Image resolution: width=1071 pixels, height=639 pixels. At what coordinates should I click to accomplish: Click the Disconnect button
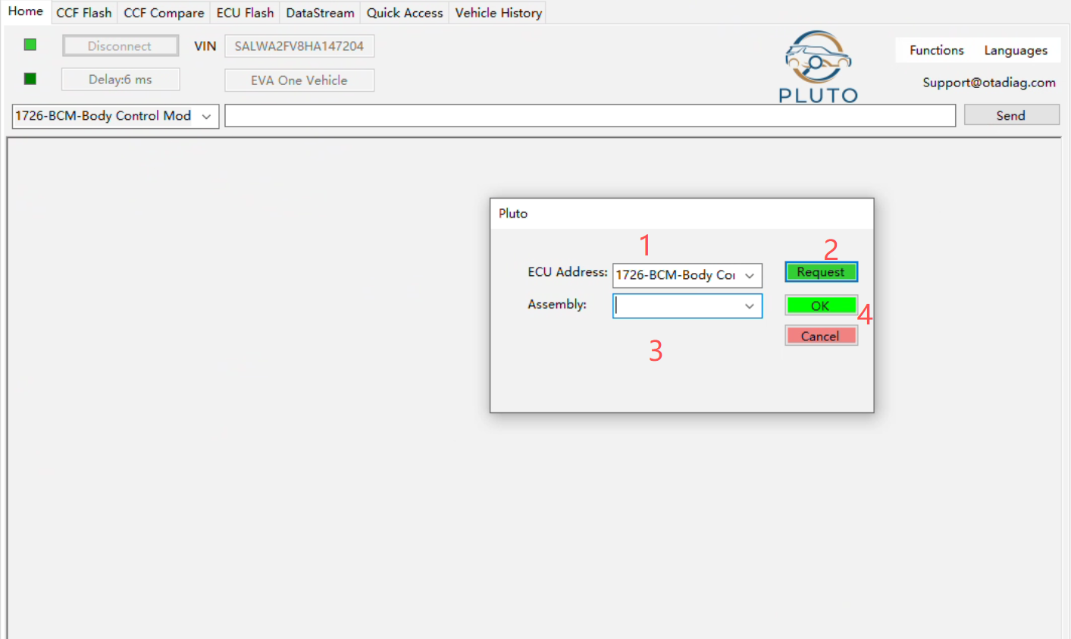pos(120,46)
